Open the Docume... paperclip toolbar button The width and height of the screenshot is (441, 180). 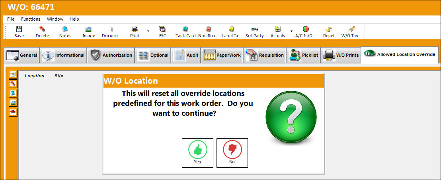tap(112, 32)
